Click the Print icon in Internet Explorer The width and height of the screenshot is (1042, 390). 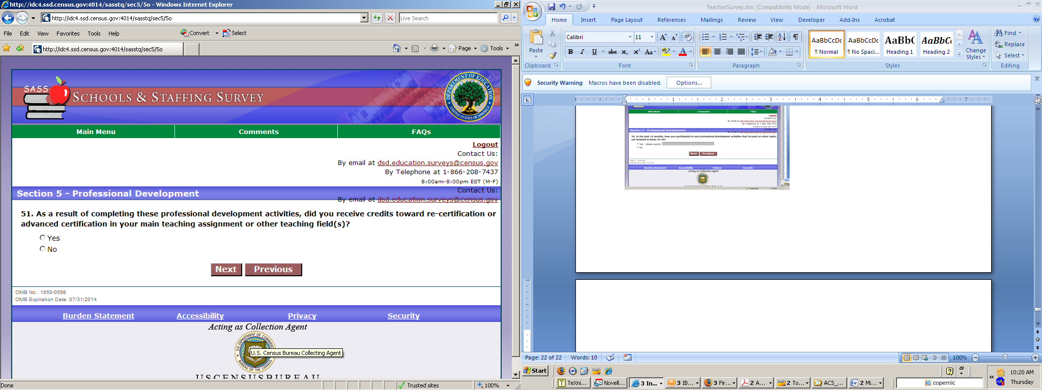click(x=435, y=48)
